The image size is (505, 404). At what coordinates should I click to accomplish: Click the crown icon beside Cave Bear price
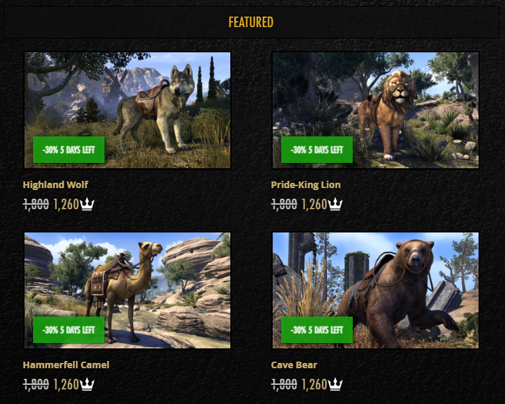point(336,384)
